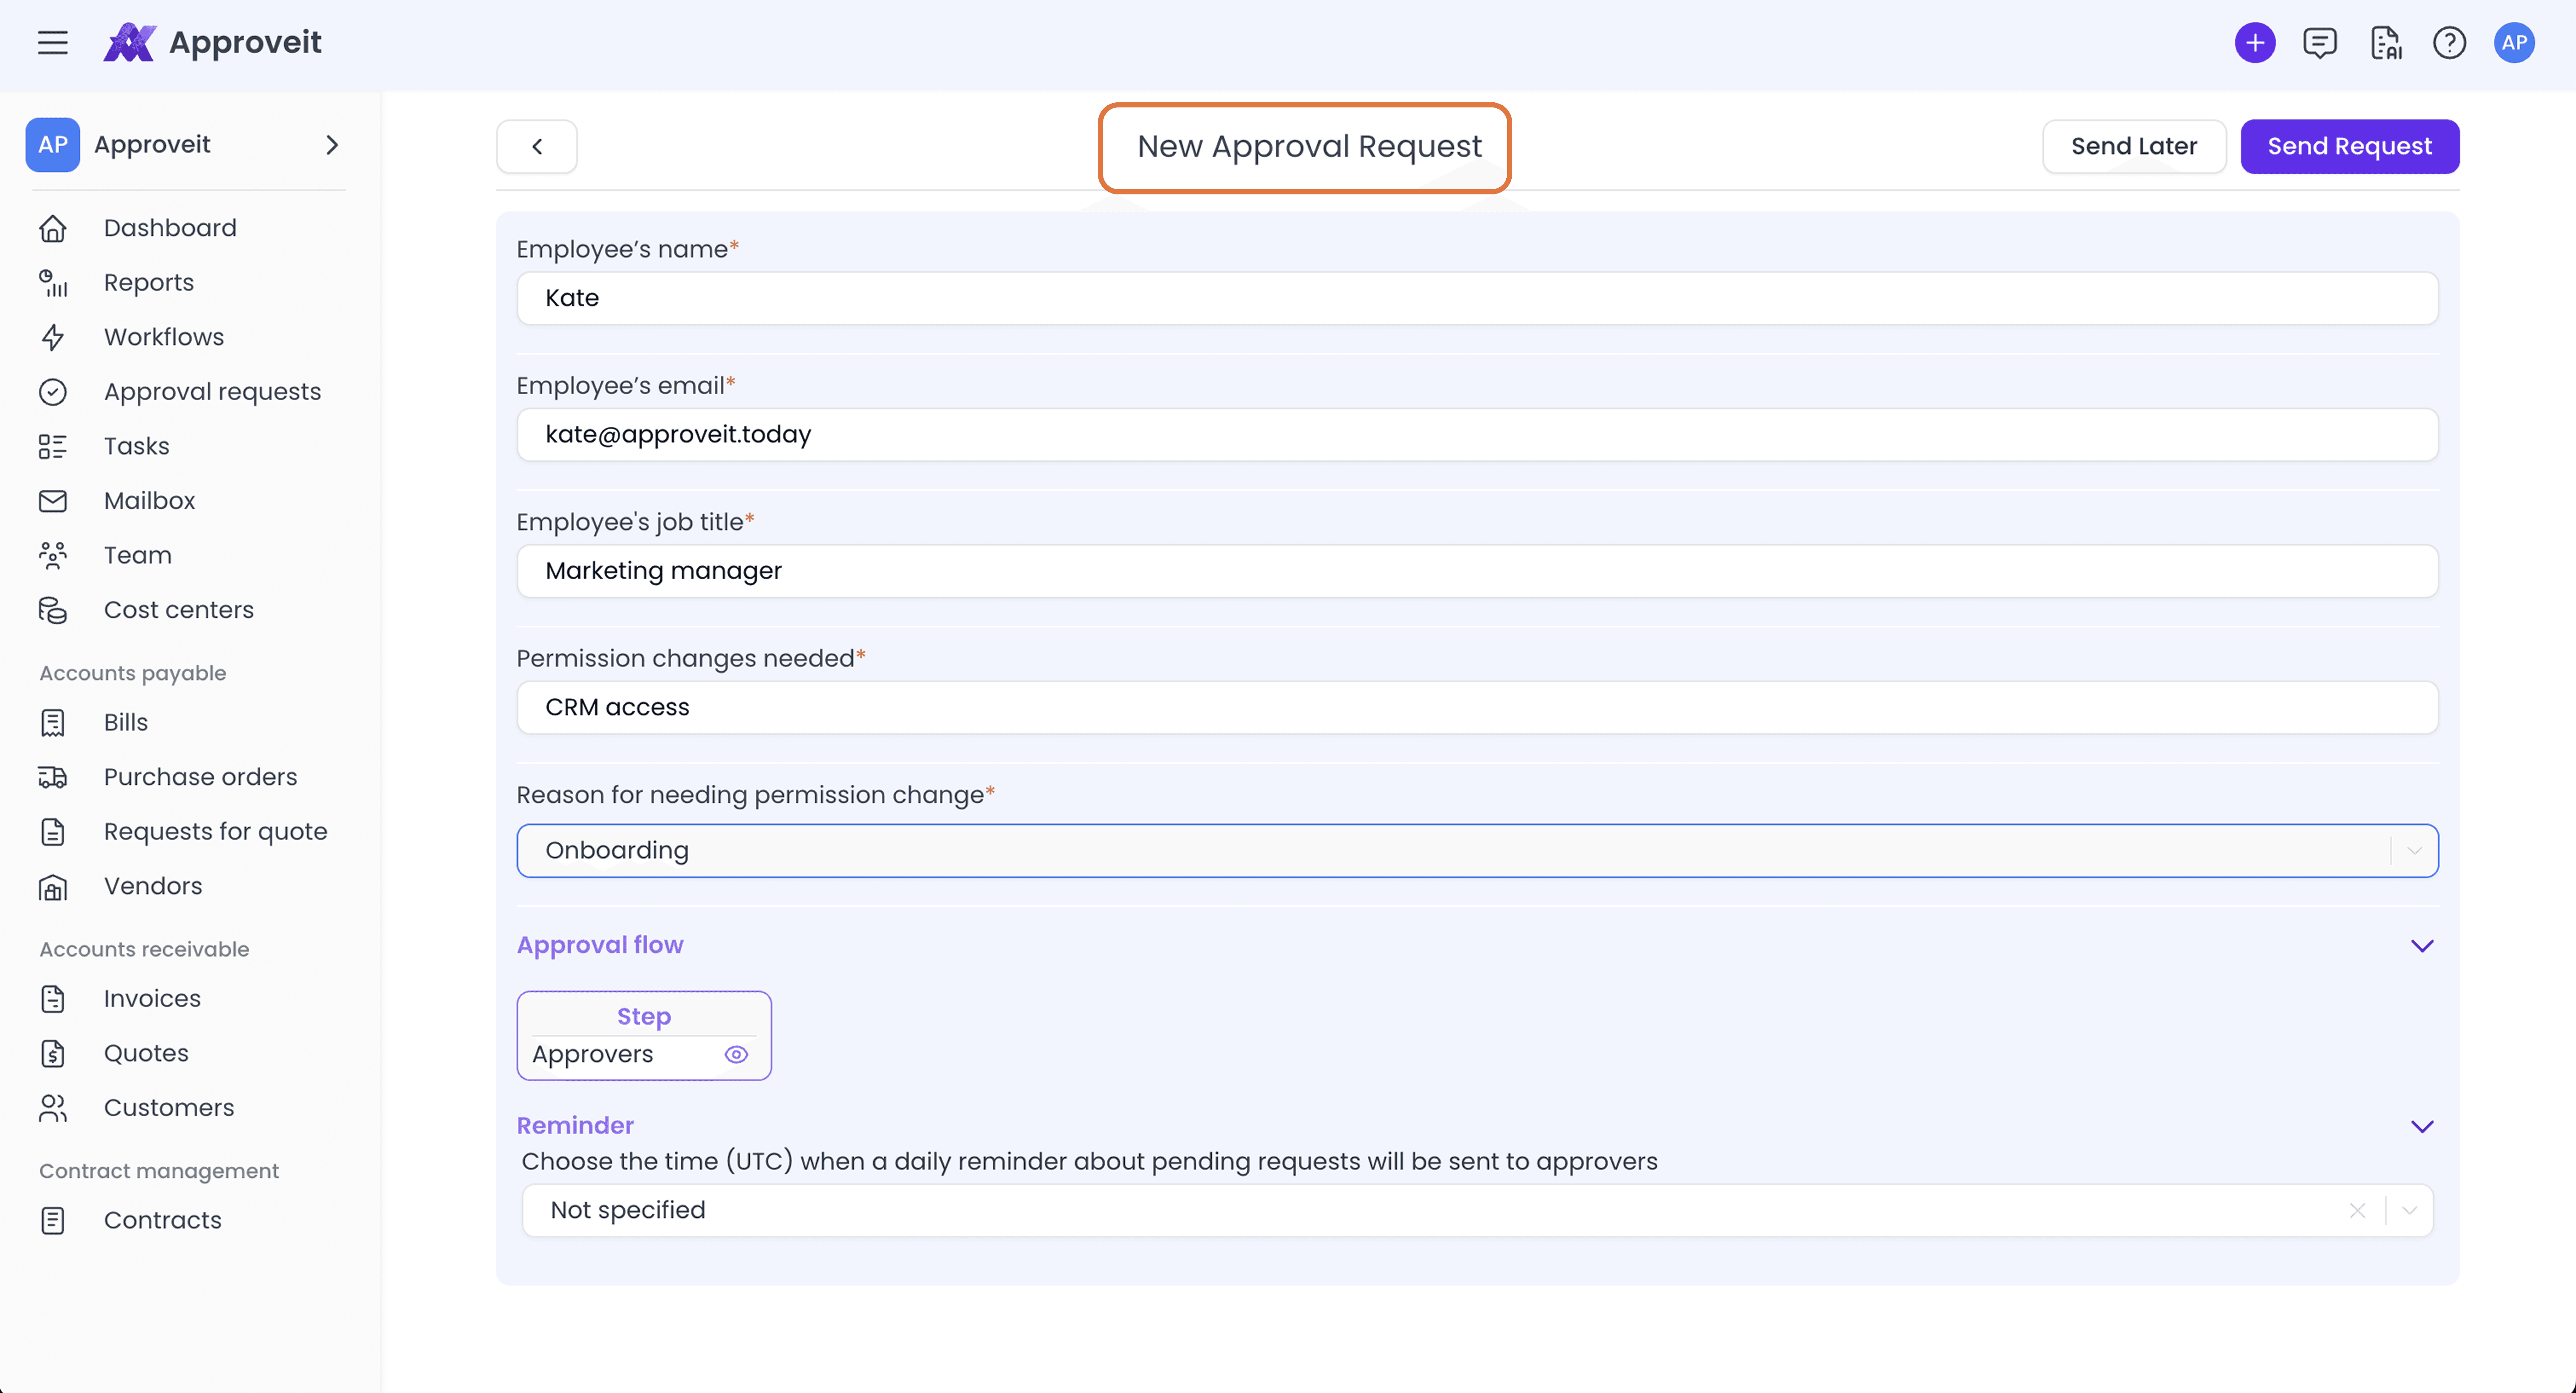Click the Purchase orders truck icon
Screen dimensions: 2576x1393
pyautogui.click(x=53, y=777)
